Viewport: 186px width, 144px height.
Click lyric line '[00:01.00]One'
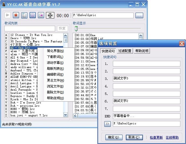85,35
